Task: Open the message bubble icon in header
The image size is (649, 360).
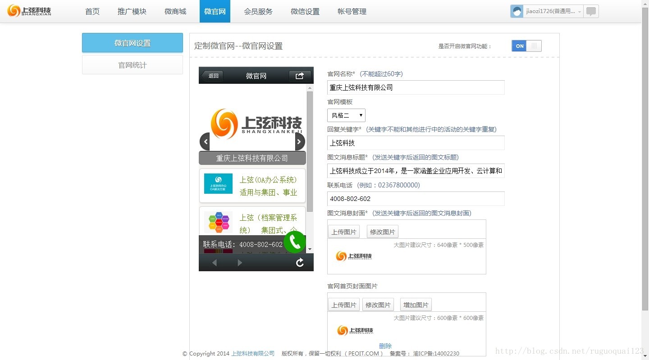Action: tap(591, 11)
